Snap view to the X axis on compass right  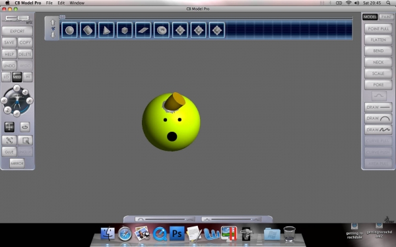(x=30, y=101)
